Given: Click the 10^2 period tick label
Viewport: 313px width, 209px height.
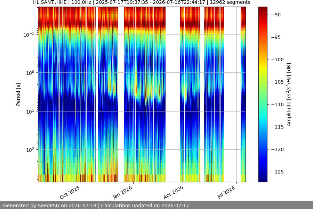Looking at the screenshot, I should (30, 150).
